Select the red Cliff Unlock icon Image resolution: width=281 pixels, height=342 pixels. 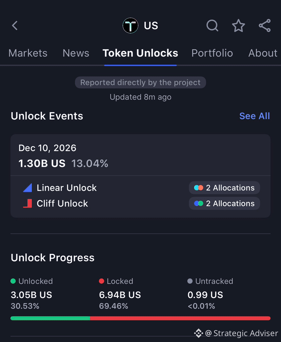pos(28,203)
